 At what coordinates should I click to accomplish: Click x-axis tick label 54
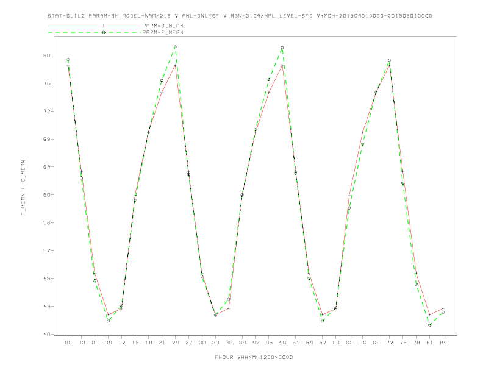coord(309,343)
